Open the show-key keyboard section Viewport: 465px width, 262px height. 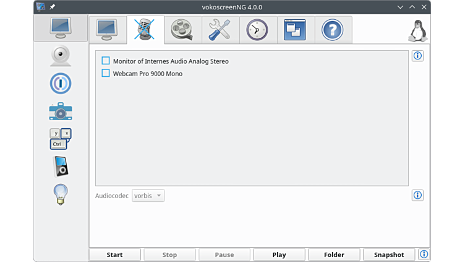(61, 139)
